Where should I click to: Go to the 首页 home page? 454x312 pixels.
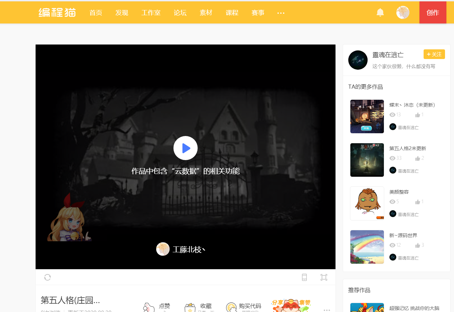(x=96, y=13)
